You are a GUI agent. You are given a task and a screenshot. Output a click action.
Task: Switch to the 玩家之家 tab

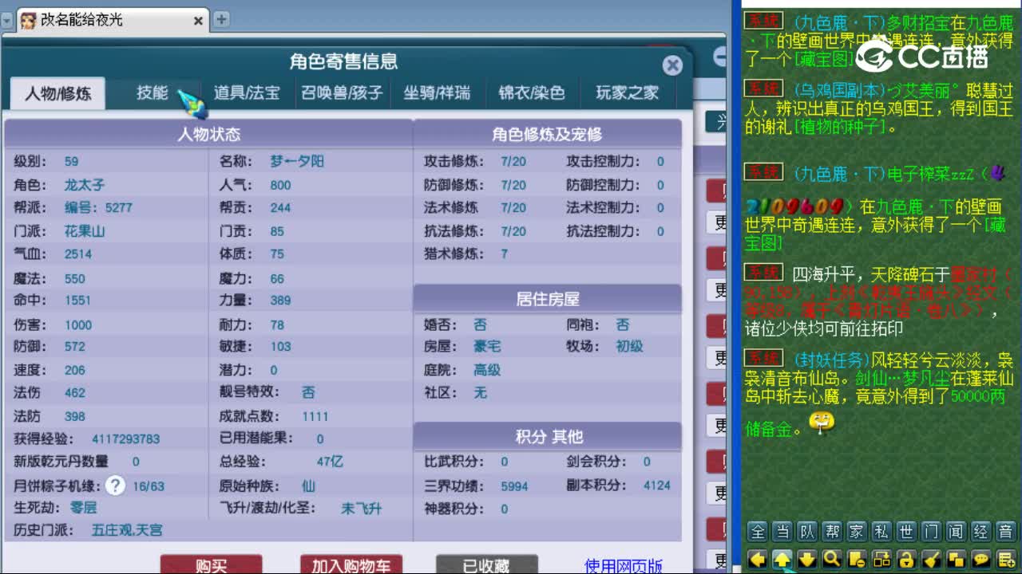[x=628, y=93]
